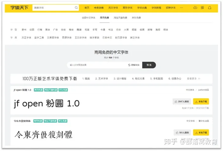This screenshot has height=151, width=223.
Task: Click the search magnifier icon
Action: 76,8
